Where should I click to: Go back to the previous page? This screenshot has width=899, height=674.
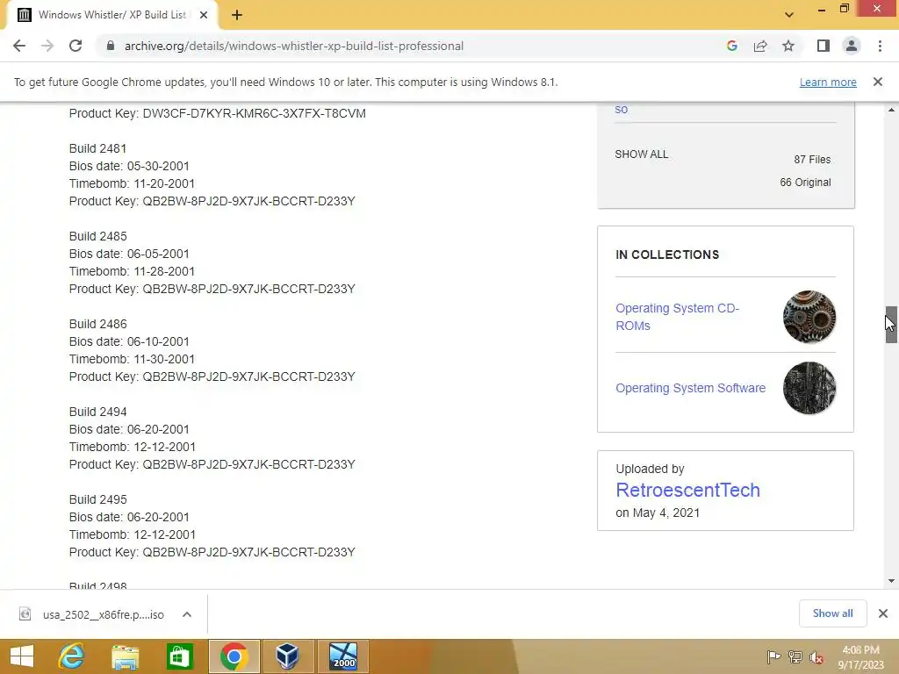19,46
